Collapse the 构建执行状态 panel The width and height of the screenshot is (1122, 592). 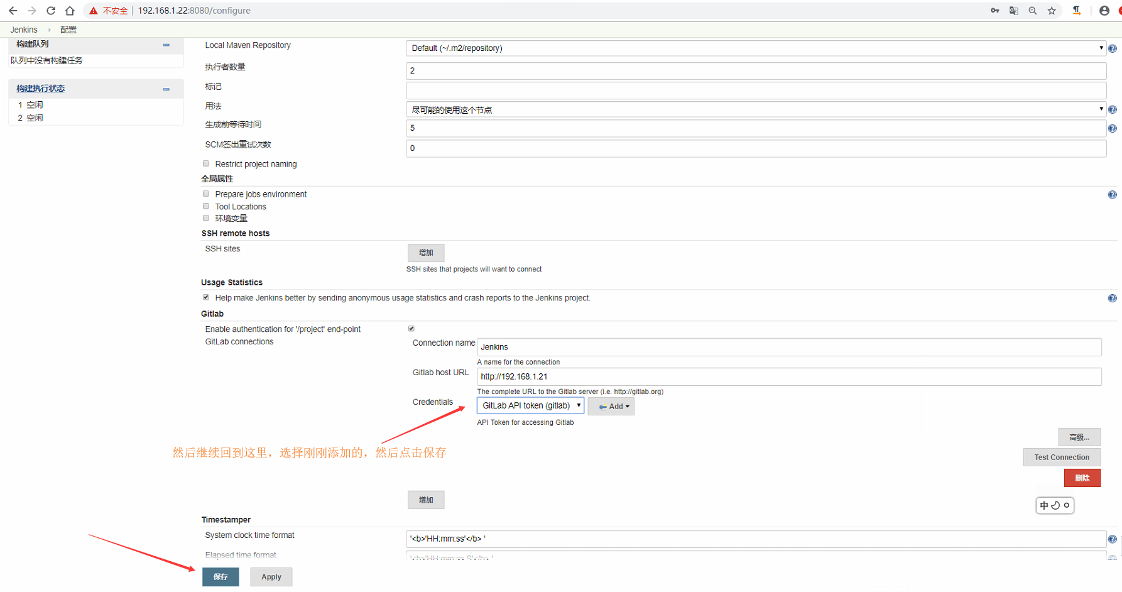click(x=166, y=89)
